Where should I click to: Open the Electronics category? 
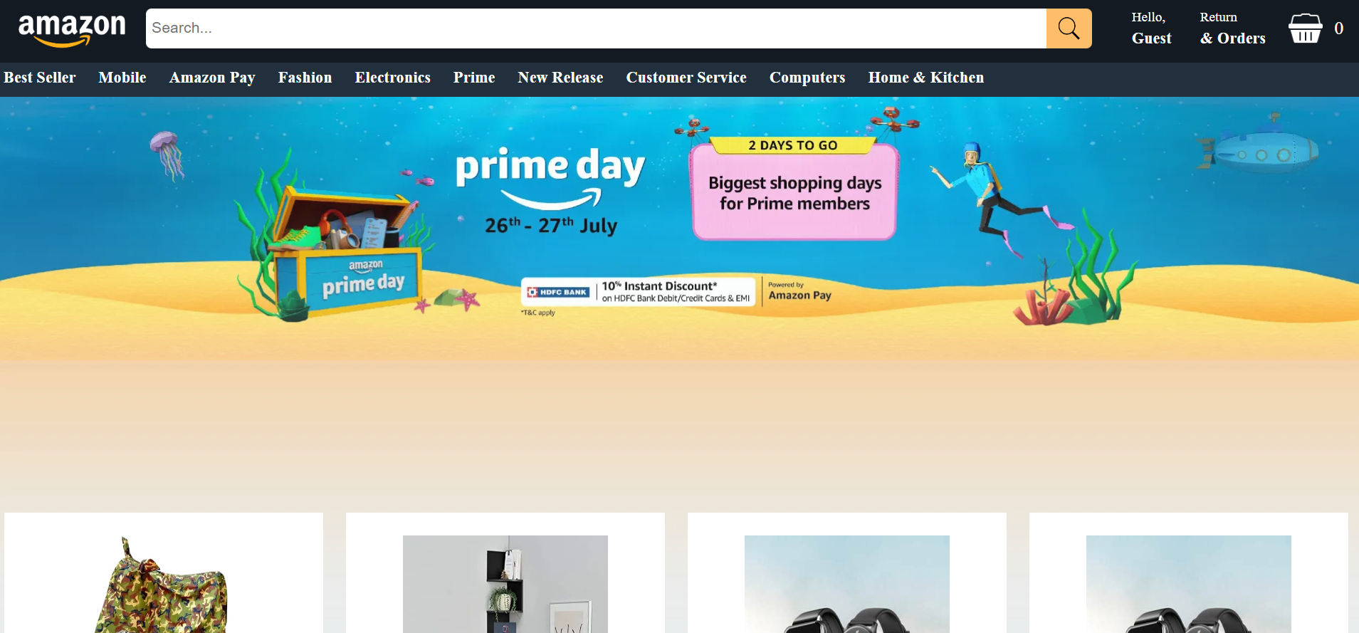coord(392,78)
